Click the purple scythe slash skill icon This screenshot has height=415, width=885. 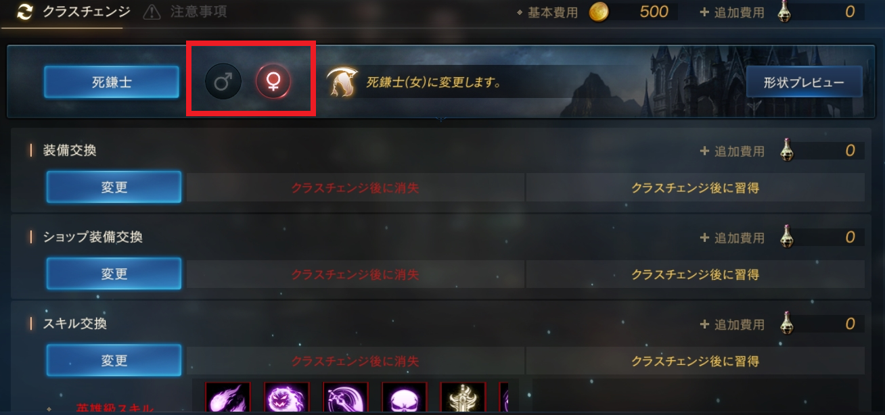[x=346, y=399]
